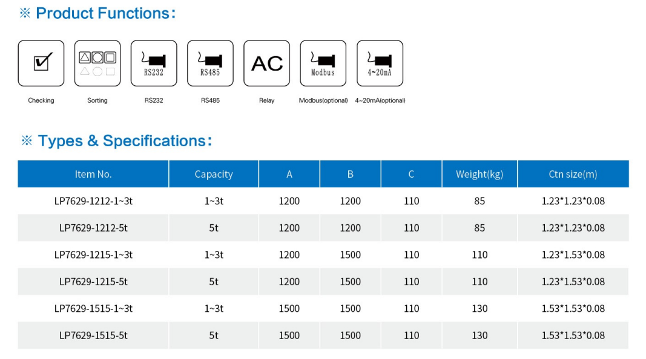Select the Sorting shapes icon
The width and height of the screenshot is (646, 359).
point(97,63)
